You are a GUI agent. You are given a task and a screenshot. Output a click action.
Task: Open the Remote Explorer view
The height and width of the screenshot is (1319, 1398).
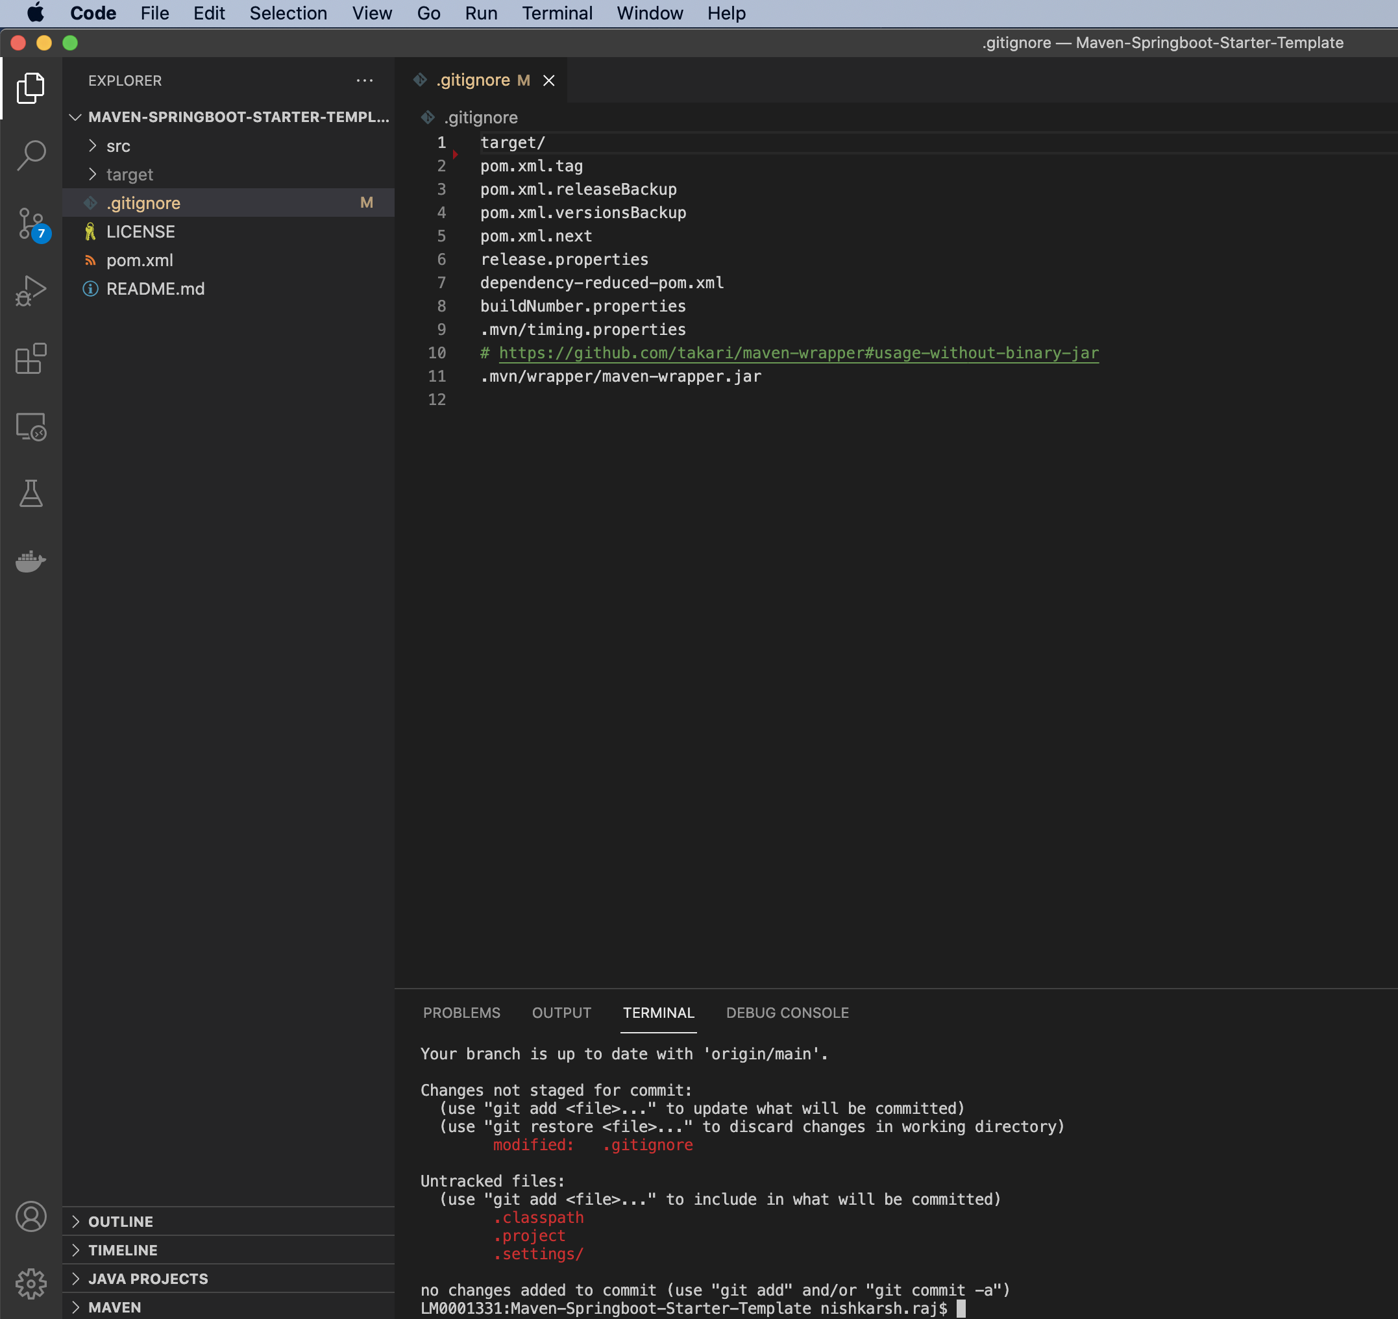point(31,426)
